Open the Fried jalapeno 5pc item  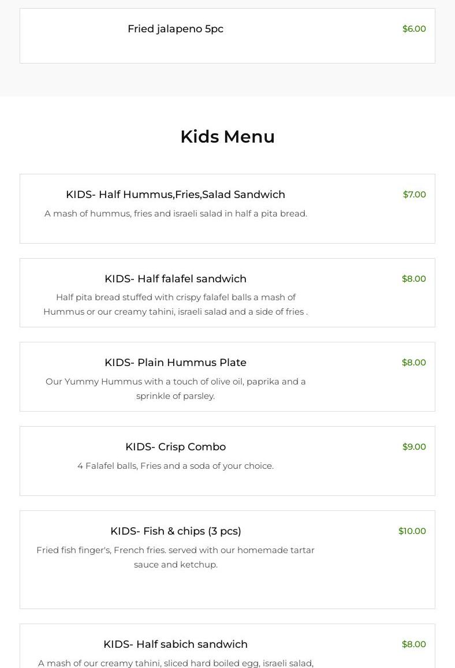(175, 29)
